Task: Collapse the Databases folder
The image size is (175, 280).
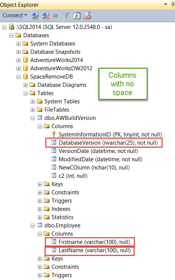Action: point(11,35)
